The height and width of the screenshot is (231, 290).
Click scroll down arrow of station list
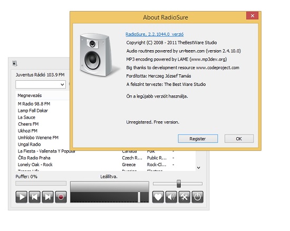point(199,168)
